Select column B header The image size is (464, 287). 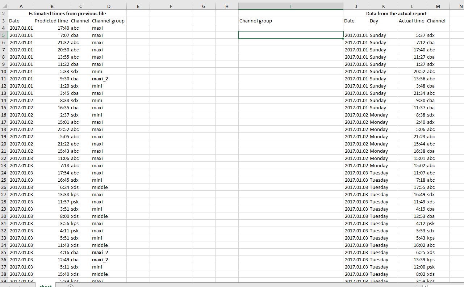pos(52,6)
